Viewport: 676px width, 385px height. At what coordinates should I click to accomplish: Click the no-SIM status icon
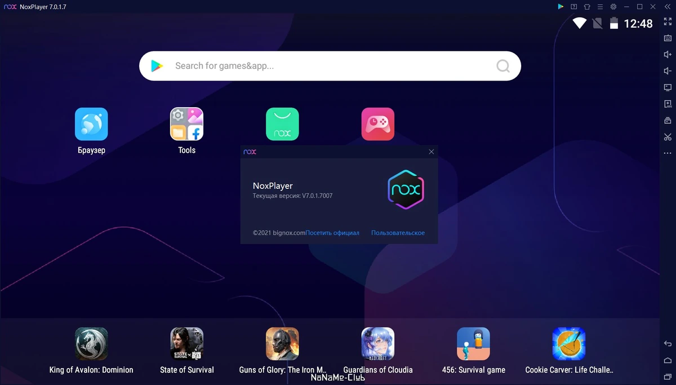coord(598,23)
